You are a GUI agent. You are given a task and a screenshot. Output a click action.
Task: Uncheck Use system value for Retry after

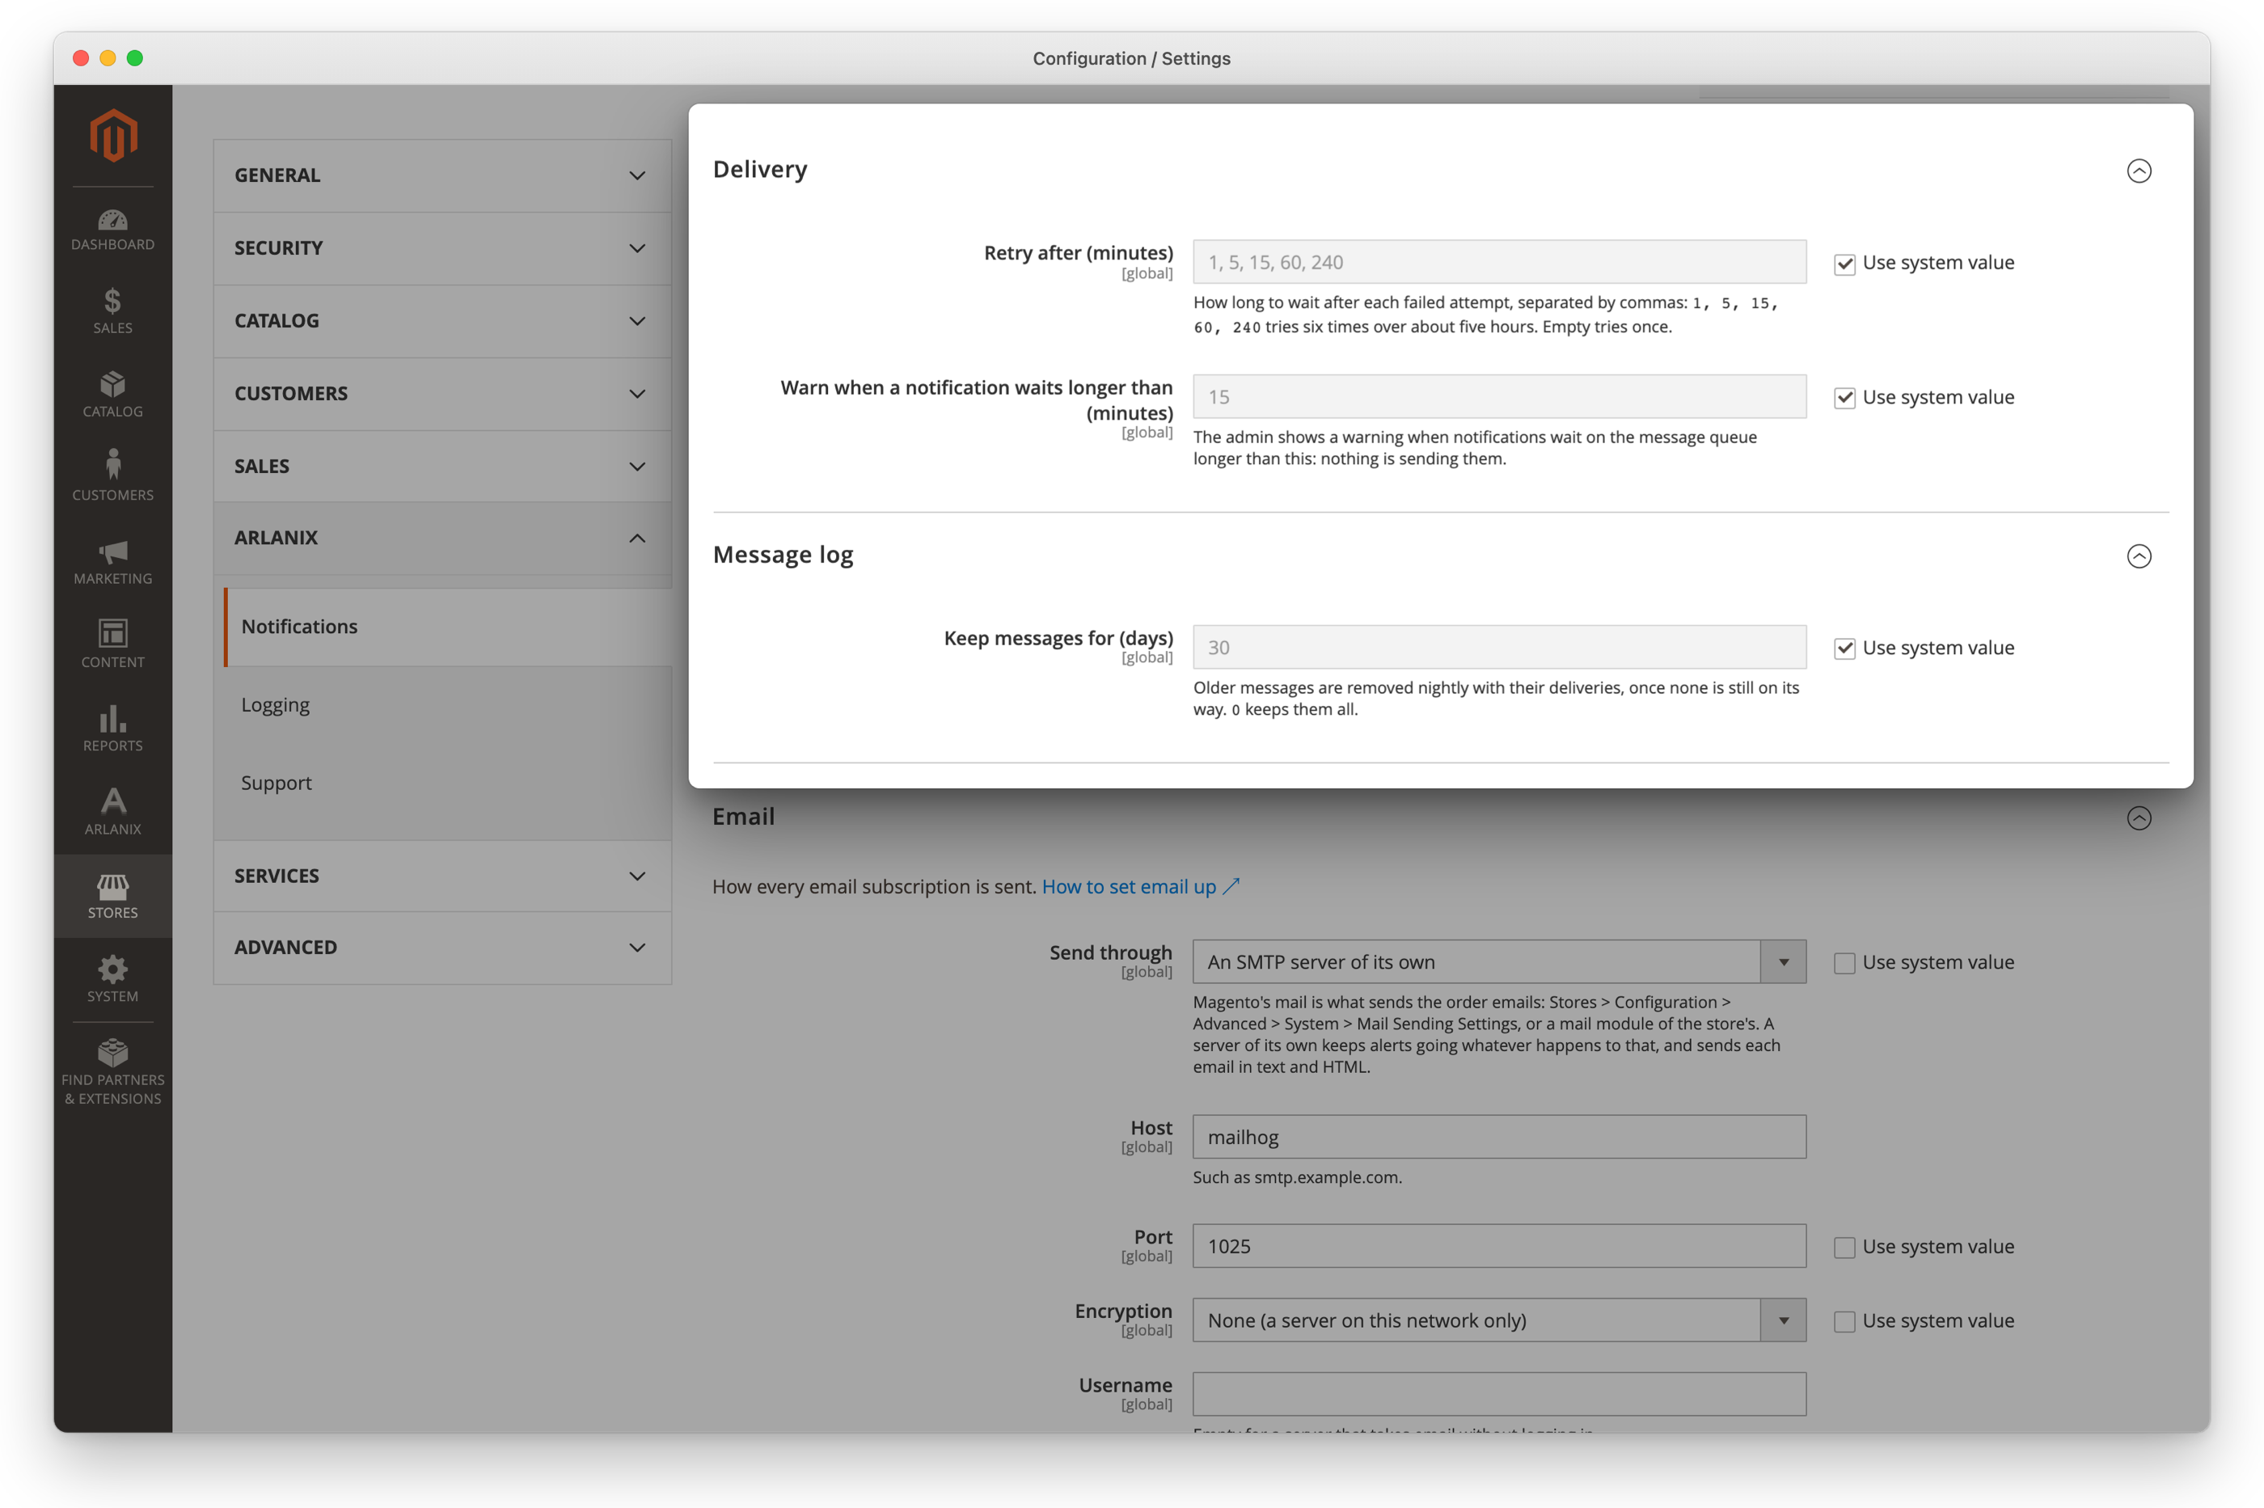[1844, 264]
